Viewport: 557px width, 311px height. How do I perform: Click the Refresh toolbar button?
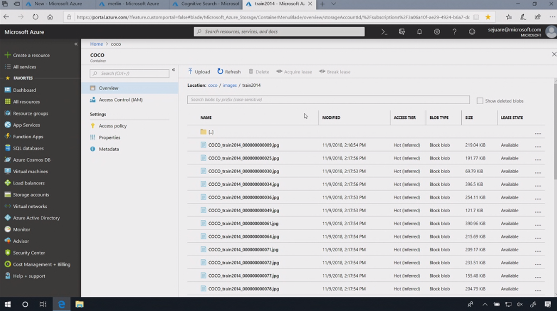[229, 72]
